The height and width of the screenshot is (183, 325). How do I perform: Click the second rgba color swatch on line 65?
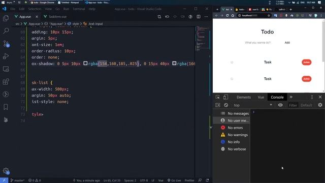point(174,63)
